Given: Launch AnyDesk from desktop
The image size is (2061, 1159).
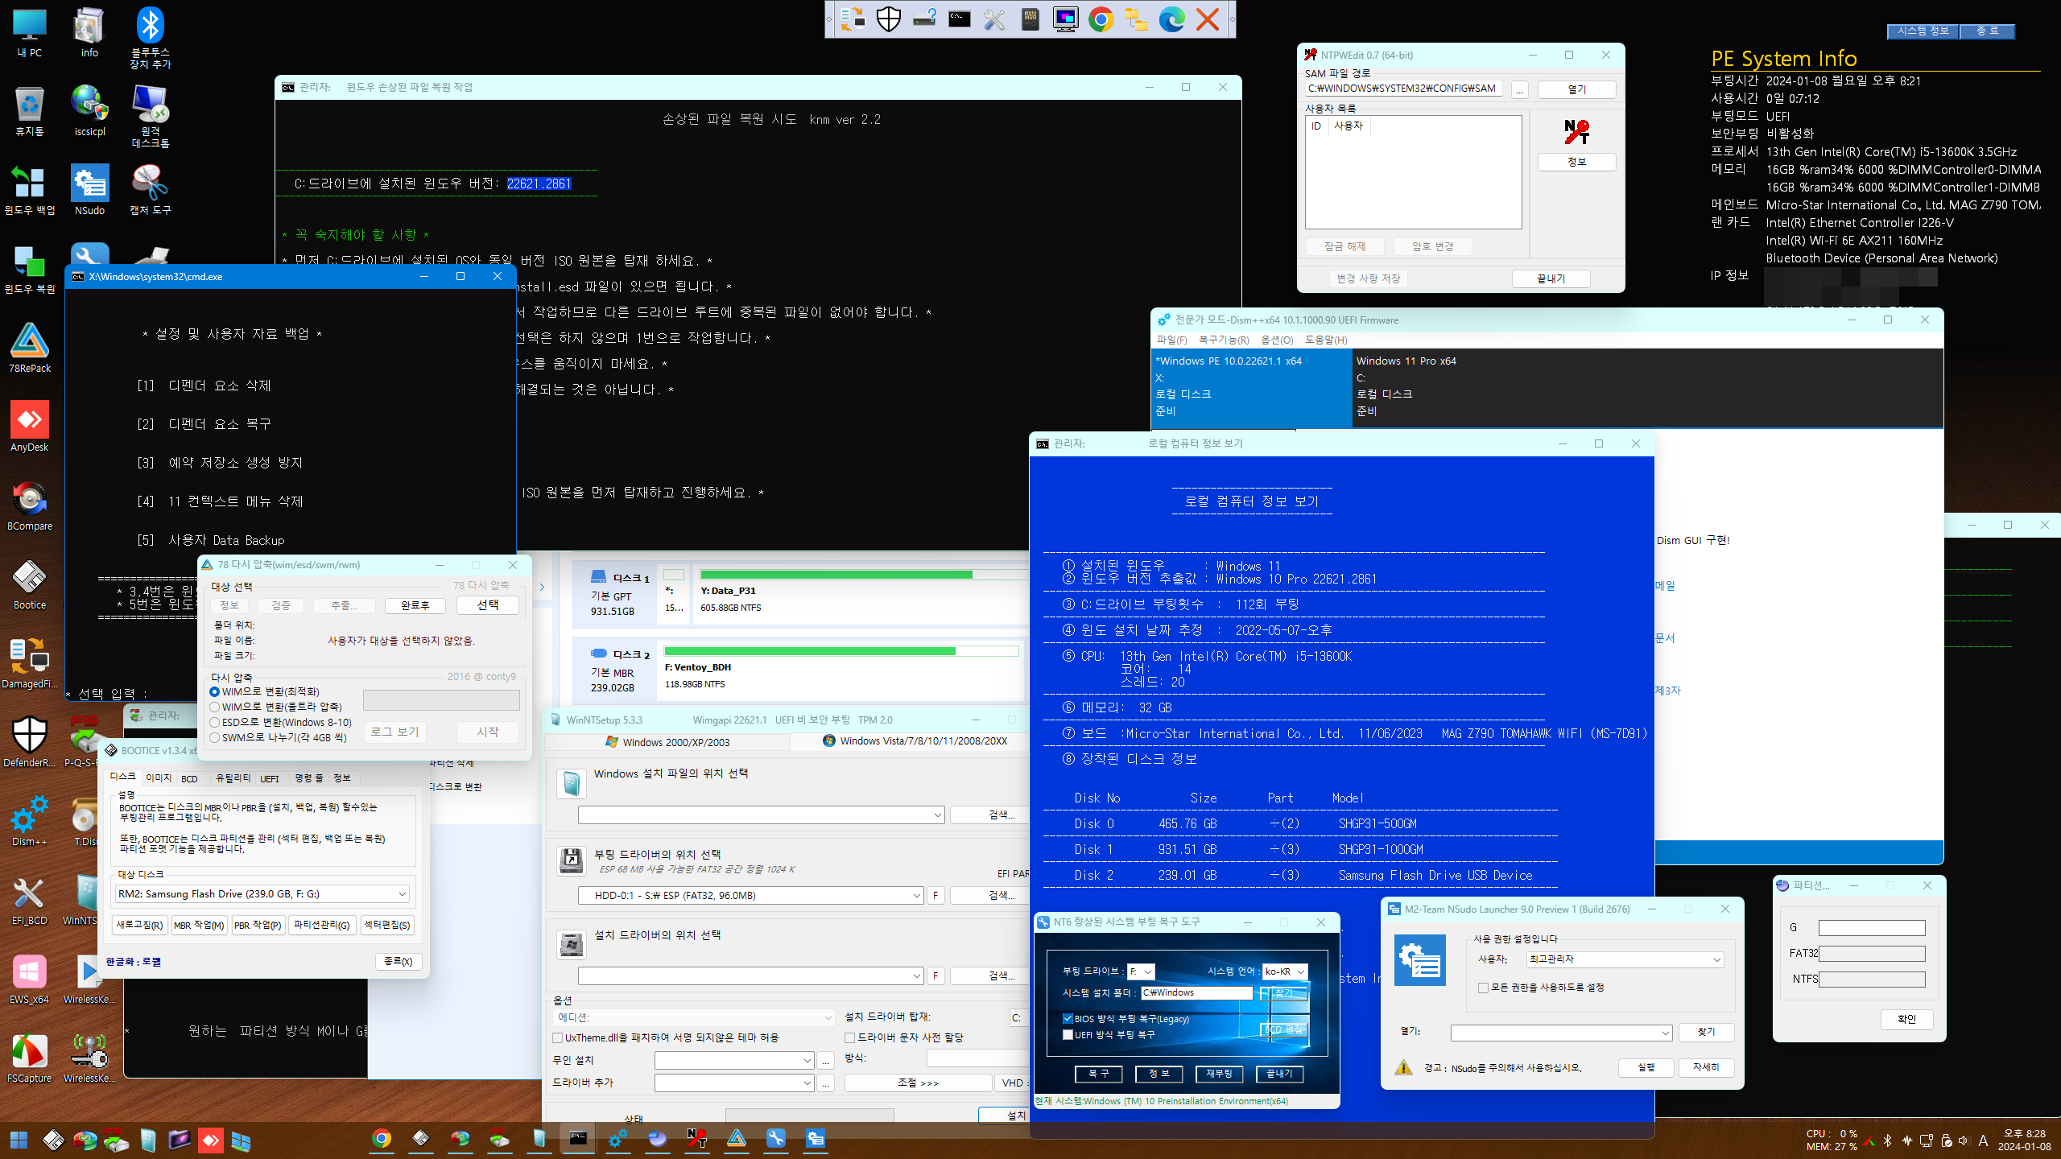Looking at the screenshot, I should pyautogui.click(x=30, y=428).
